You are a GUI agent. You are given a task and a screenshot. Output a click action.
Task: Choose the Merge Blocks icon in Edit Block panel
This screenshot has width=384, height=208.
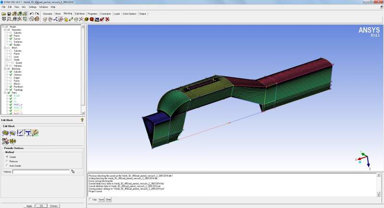point(5,133)
